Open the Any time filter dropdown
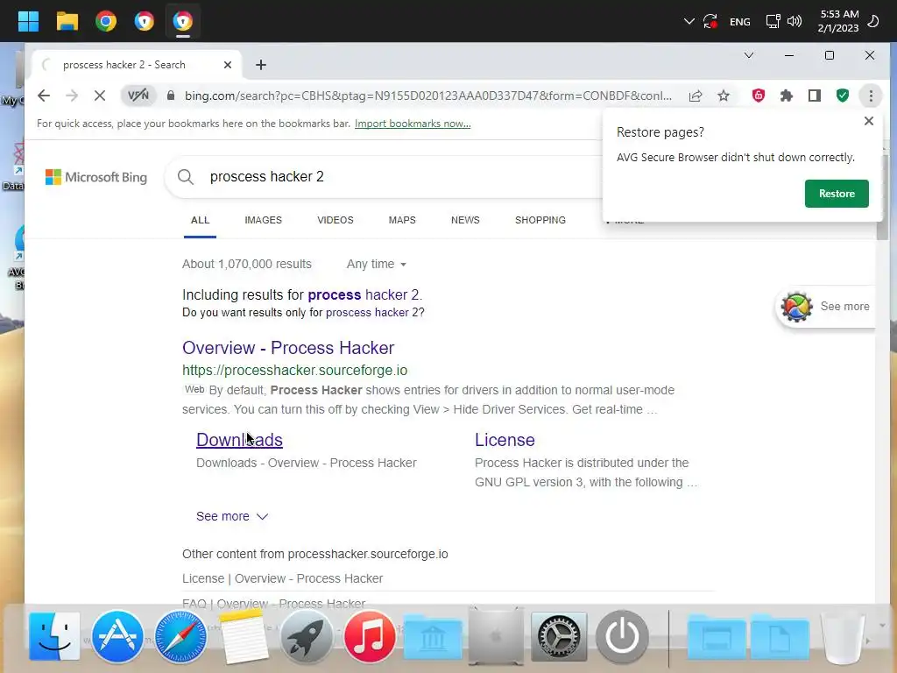Screen dimensions: 897x673 (x=377, y=265)
